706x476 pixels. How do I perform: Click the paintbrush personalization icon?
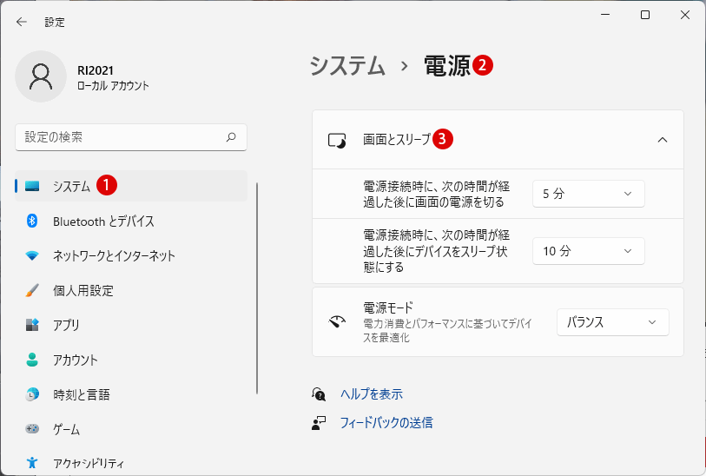pyautogui.click(x=32, y=290)
